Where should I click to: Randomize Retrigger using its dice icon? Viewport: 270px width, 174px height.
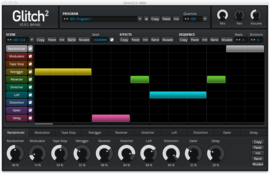click(x=30, y=72)
